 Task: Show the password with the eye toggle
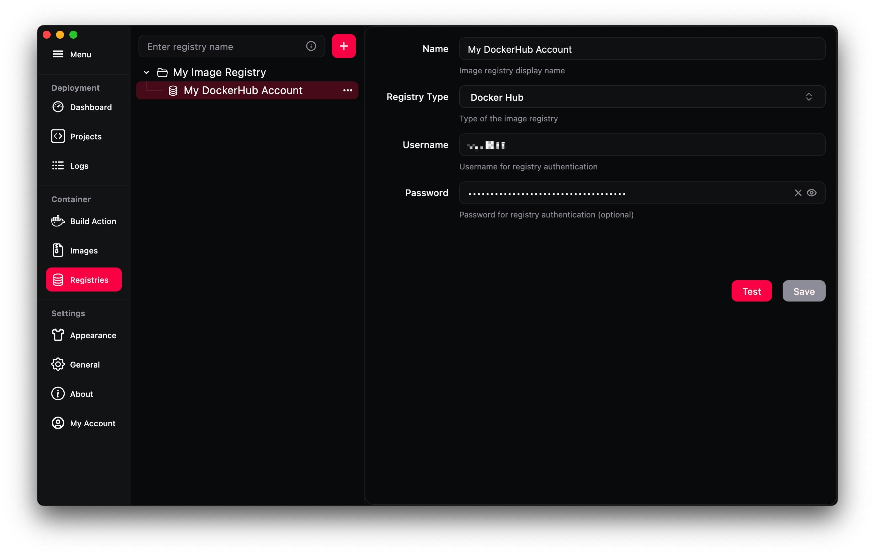pyautogui.click(x=812, y=193)
